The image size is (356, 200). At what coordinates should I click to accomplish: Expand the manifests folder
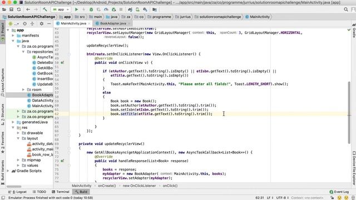coord(13,36)
